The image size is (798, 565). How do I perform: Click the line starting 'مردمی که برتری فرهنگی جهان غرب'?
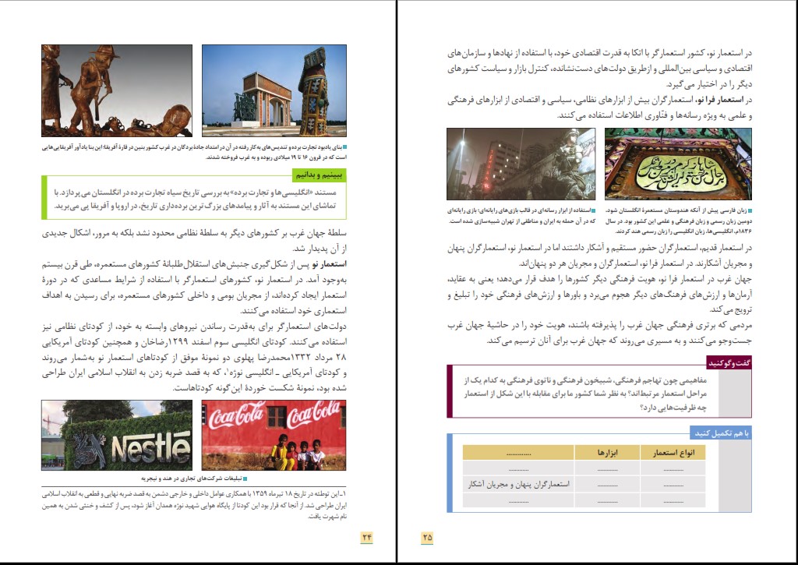[x=599, y=325]
